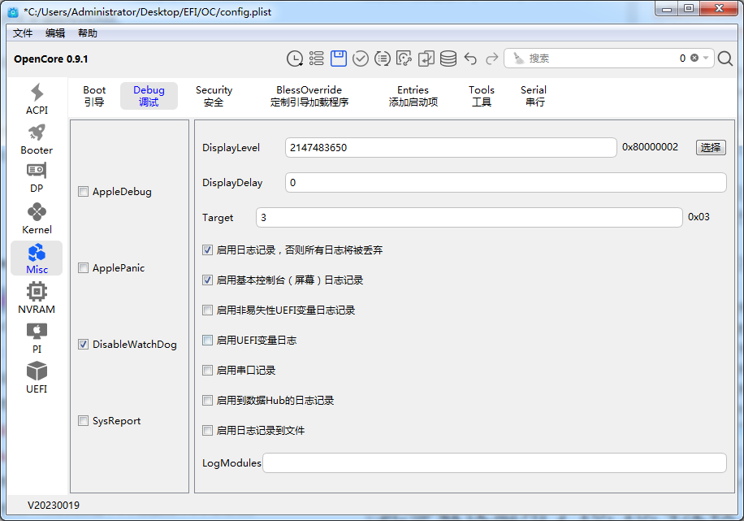
Task: Open the NVRAM chip section
Action: tap(37, 297)
